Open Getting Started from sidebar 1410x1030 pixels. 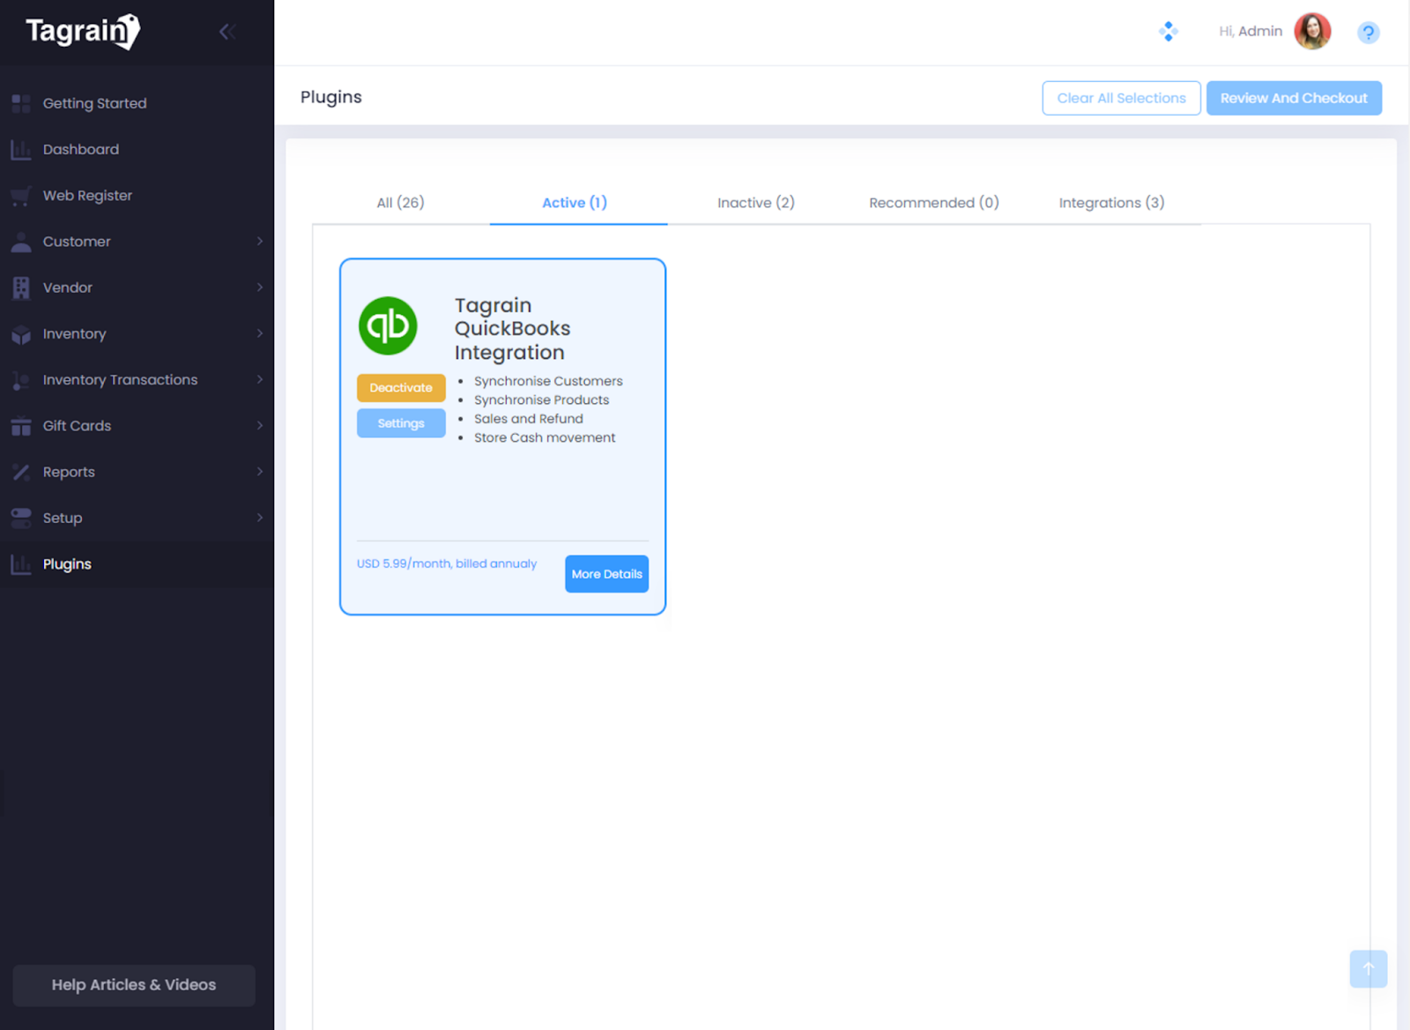[x=94, y=103]
